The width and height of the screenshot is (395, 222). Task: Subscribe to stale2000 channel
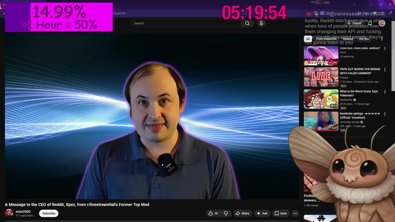click(49, 213)
